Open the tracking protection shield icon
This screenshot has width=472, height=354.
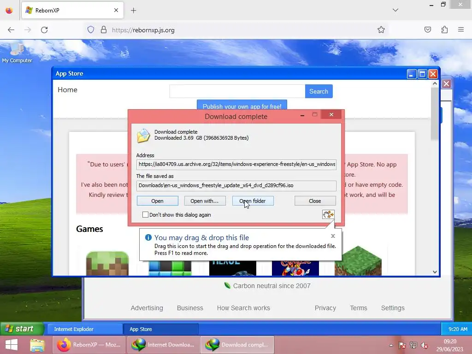point(91,30)
